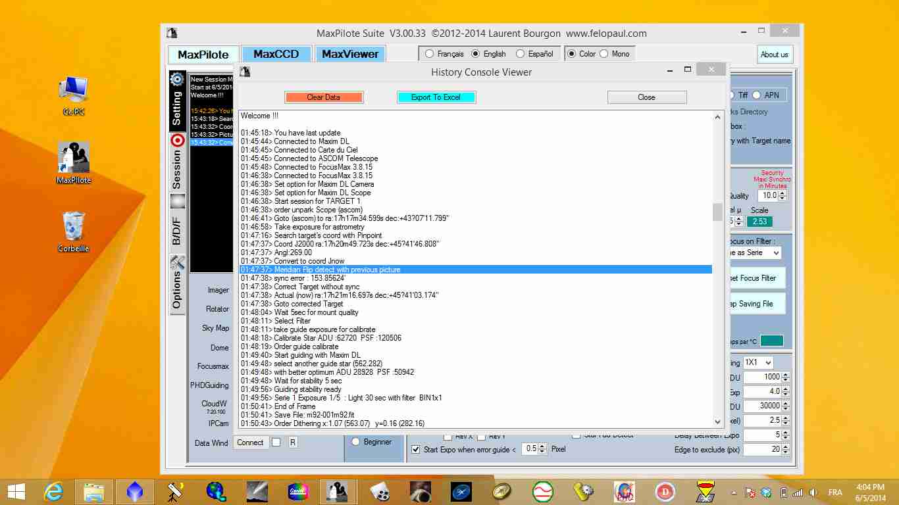This screenshot has height=505, width=899.
Task: Clear Data in History Console Viewer
Action: tap(324, 97)
